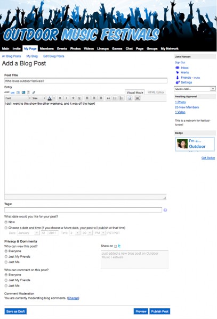This screenshot has width=217, height=319.
Task: Apply strikethrough formatting in the toolbar
Action: (73, 98)
